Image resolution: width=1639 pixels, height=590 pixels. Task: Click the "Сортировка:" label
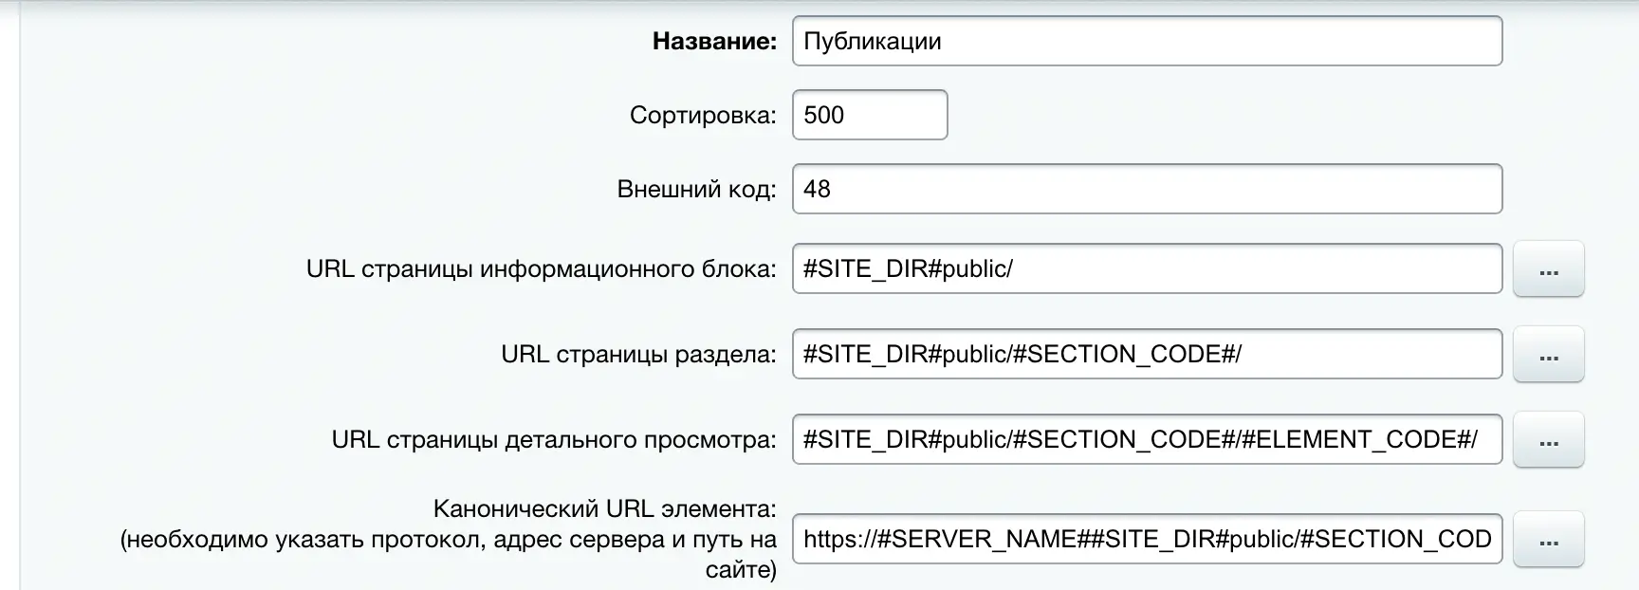(703, 115)
